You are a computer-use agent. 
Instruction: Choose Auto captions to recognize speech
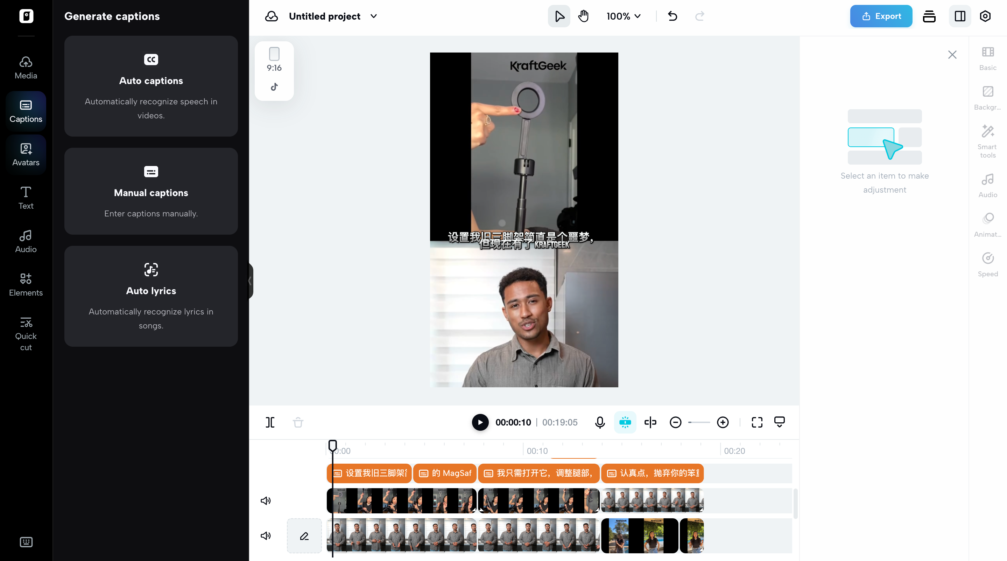click(x=151, y=86)
